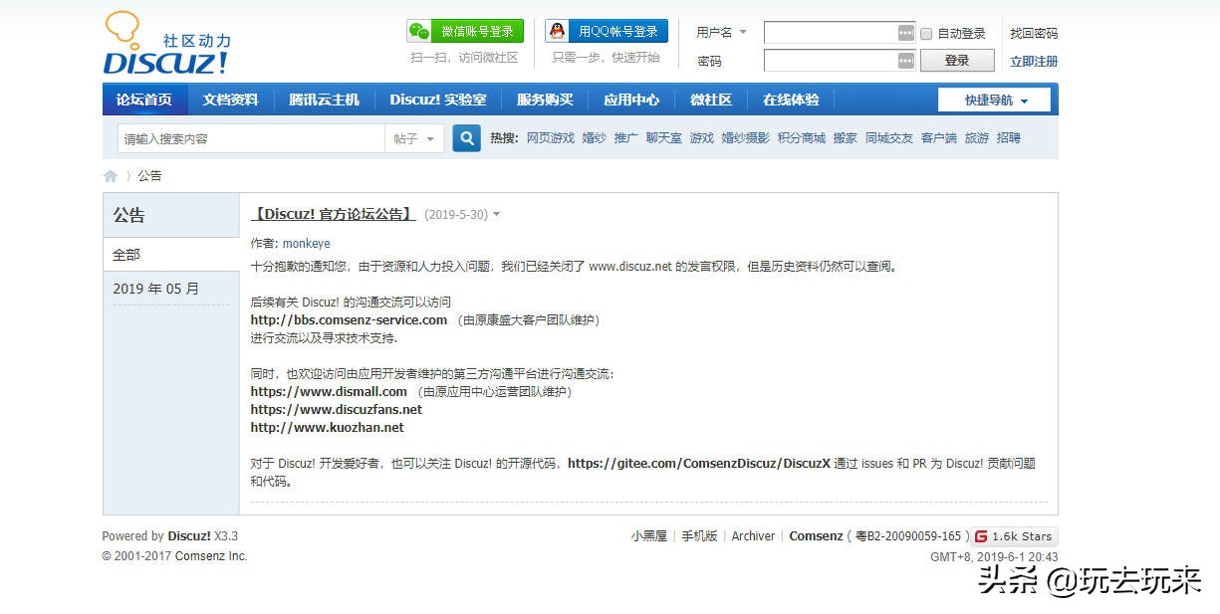This screenshot has height=614, width=1220.
Task: Enable the 自动登录 auto-login checkbox
Action: (927, 32)
